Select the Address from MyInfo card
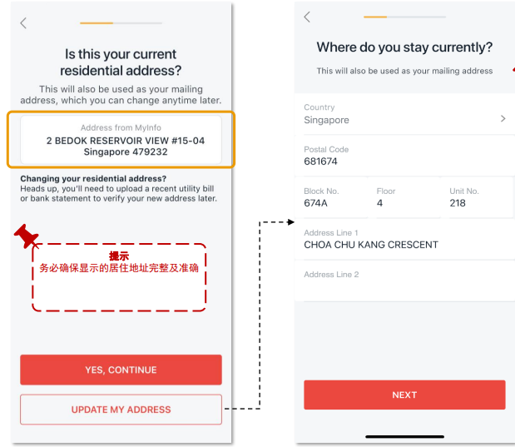The height and width of the screenshot is (447, 515). tap(121, 138)
